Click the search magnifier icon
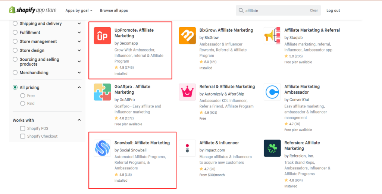This screenshot has height=194, width=382. [x=241, y=10]
